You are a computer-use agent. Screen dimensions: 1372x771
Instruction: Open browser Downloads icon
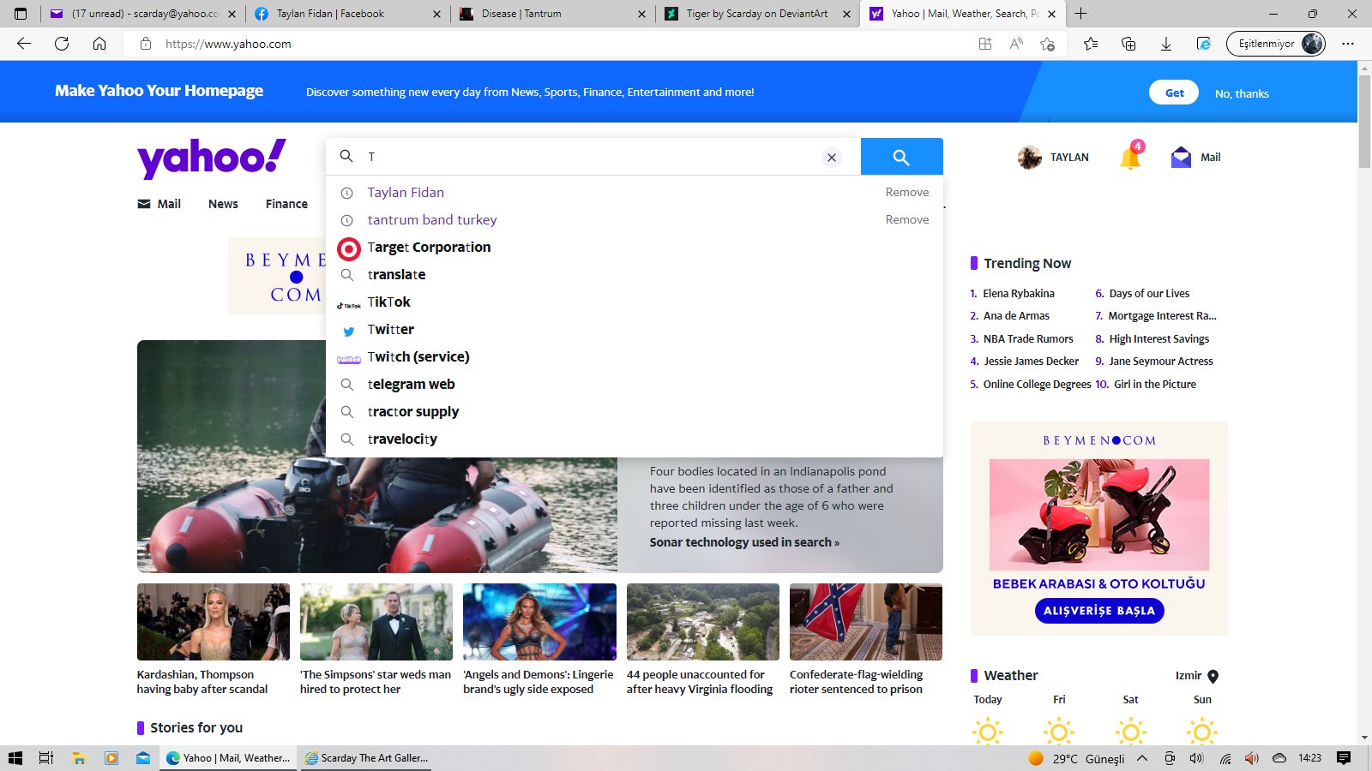(1166, 44)
